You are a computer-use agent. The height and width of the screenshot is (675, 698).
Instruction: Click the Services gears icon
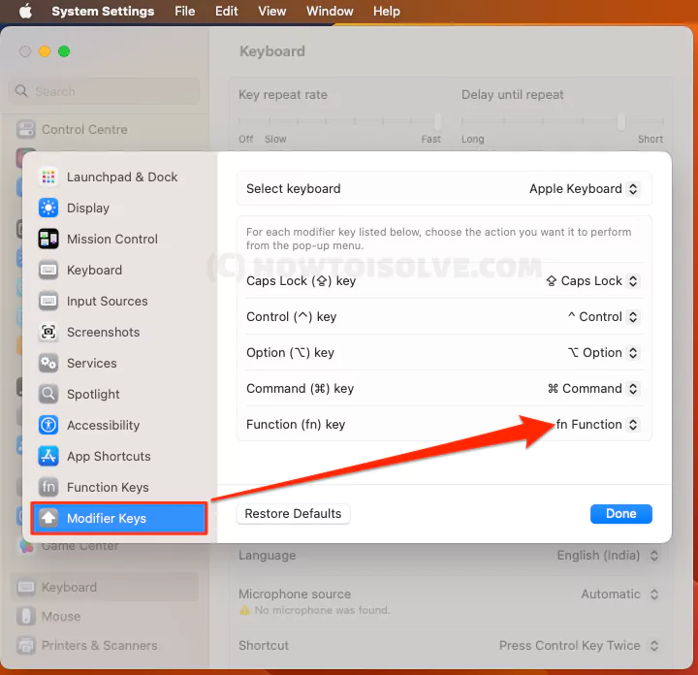click(48, 364)
